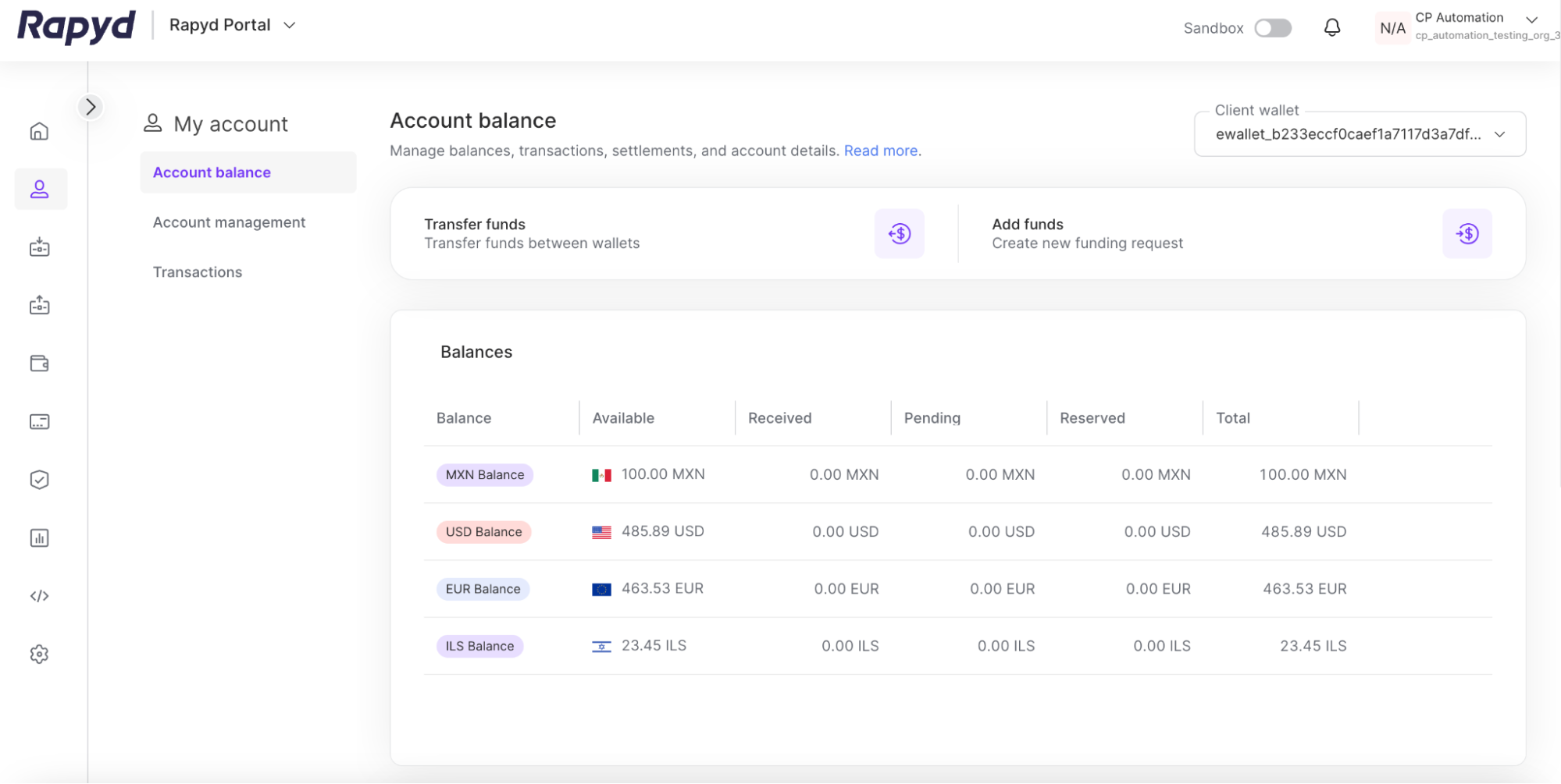Open the settings gear icon

(39, 654)
